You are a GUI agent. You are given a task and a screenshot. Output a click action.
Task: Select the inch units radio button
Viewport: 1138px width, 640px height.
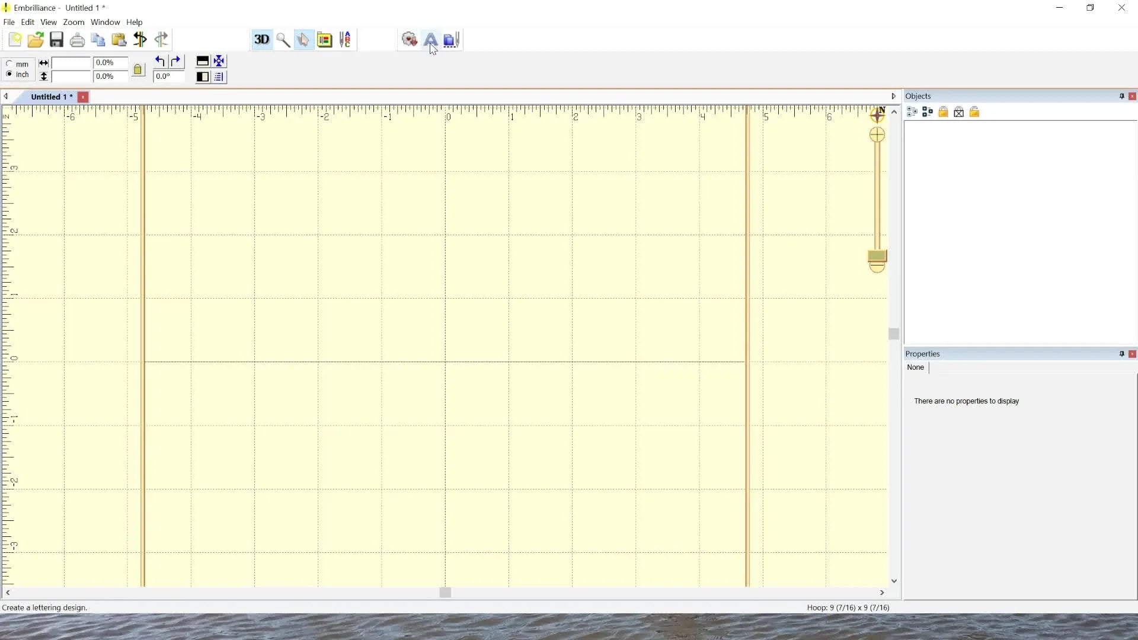(x=9, y=75)
